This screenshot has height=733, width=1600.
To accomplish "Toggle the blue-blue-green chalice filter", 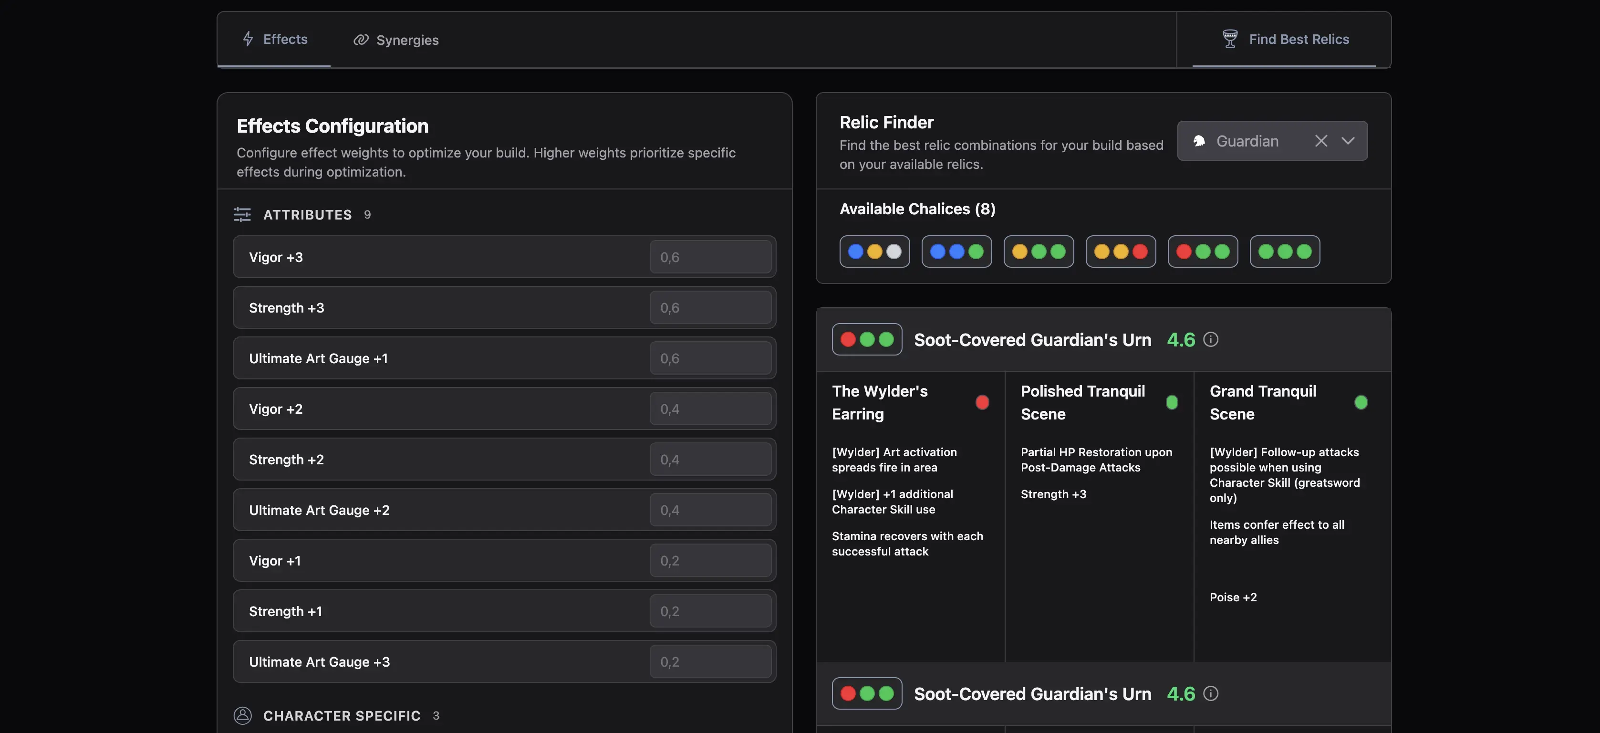I will 956,251.
